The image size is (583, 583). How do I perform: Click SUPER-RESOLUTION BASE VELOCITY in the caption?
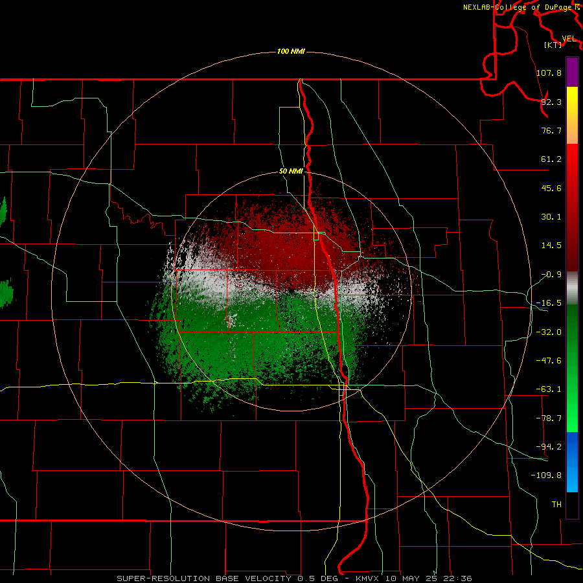(204, 578)
